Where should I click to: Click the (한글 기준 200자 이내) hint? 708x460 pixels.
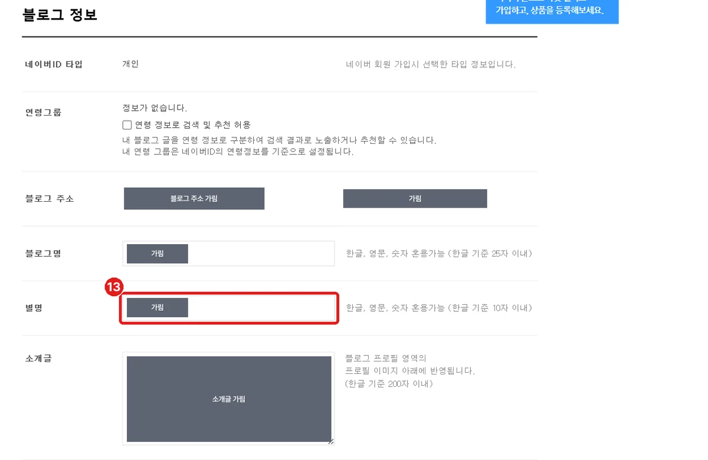pos(389,384)
